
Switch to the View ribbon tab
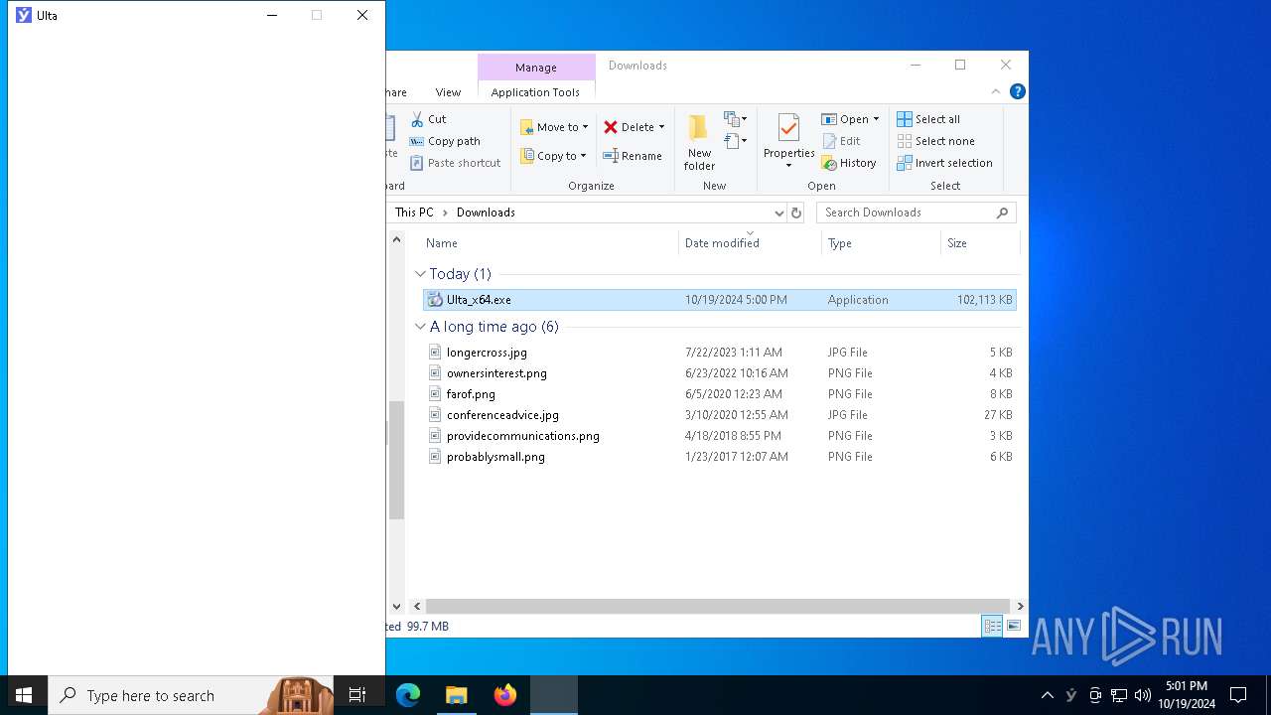pyautogui.click(x=448, y=92)
